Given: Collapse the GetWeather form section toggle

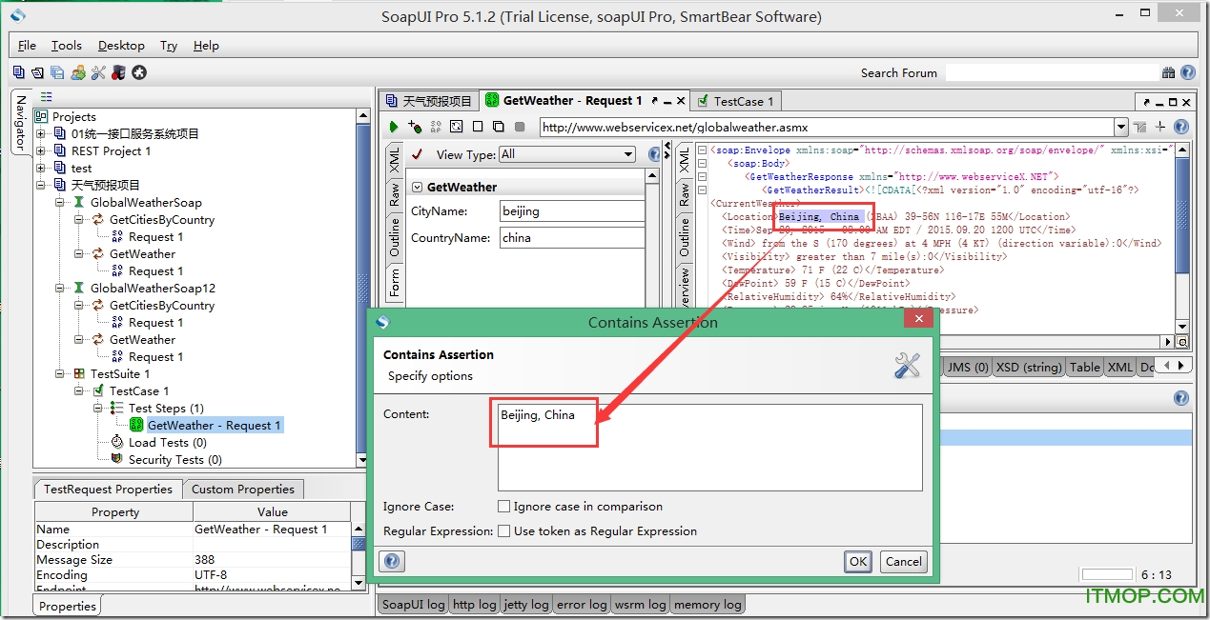Looking at the screenshot, I should click(x=417, y=187).
